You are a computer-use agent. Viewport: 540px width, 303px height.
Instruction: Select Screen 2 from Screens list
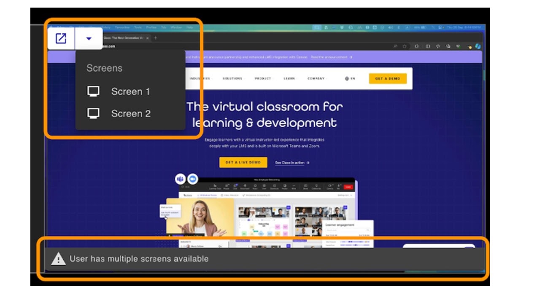130,113
